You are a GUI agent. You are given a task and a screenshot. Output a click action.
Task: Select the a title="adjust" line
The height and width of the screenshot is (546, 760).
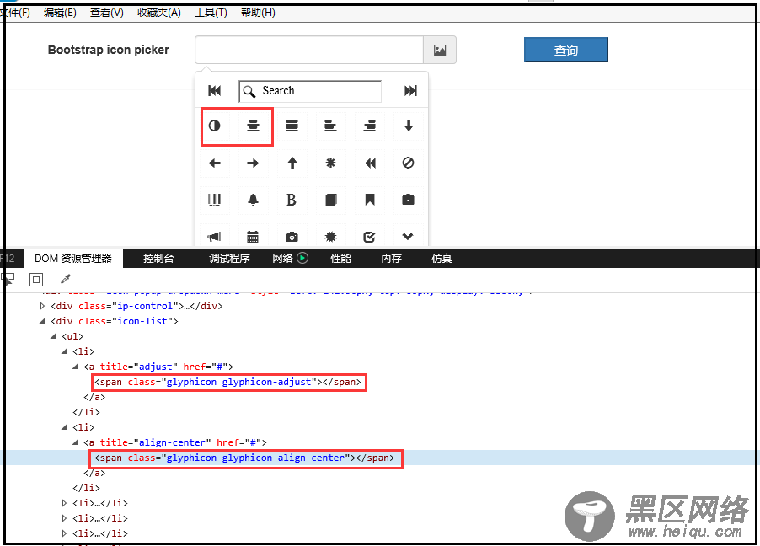coord(158,367)
